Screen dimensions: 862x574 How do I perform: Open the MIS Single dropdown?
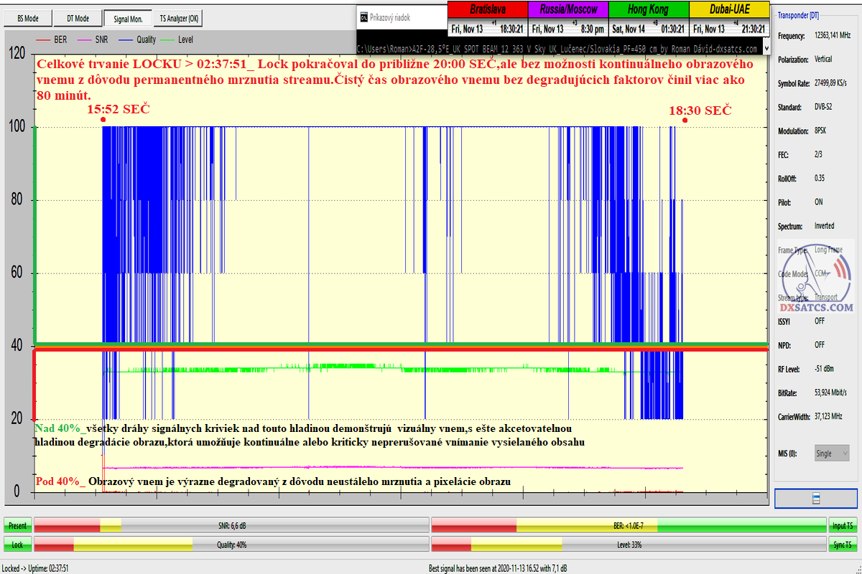coord(831,453)
